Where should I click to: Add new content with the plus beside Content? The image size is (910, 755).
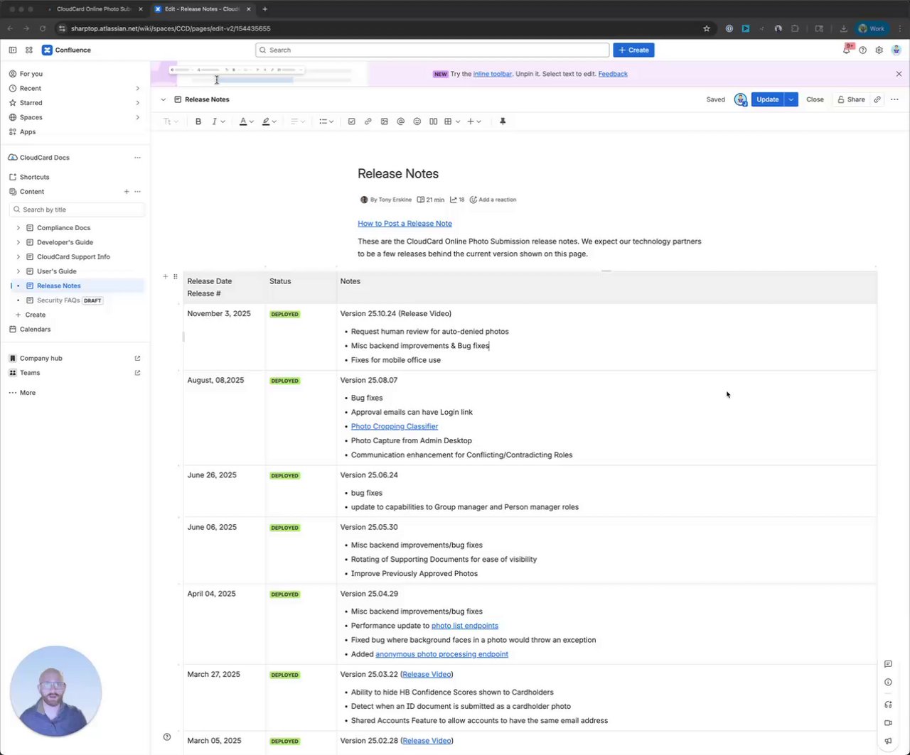click(127, 192)
